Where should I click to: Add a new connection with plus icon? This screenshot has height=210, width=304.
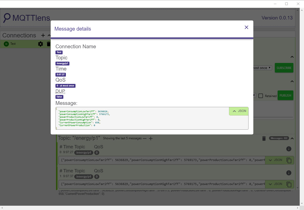tap(43, 35)
